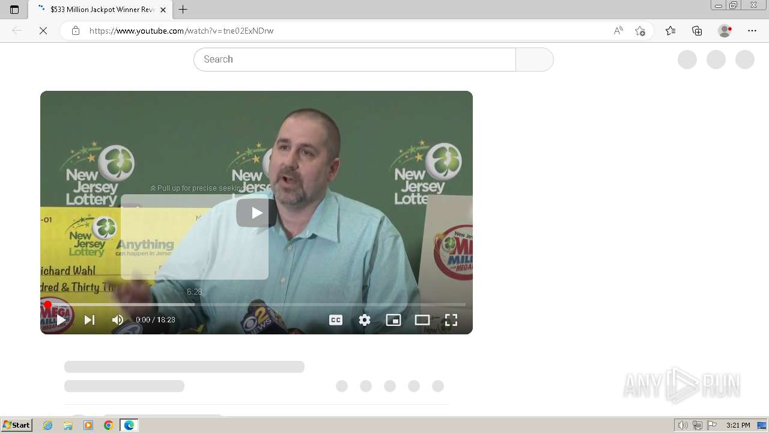The height and width of the screenshot is (433, 769).
Task: Open the browser profile menu
Action: [x=725, y=31]
